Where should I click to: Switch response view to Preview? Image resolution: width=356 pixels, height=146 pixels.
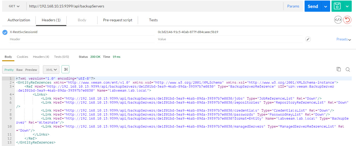[x=31, y=70]
